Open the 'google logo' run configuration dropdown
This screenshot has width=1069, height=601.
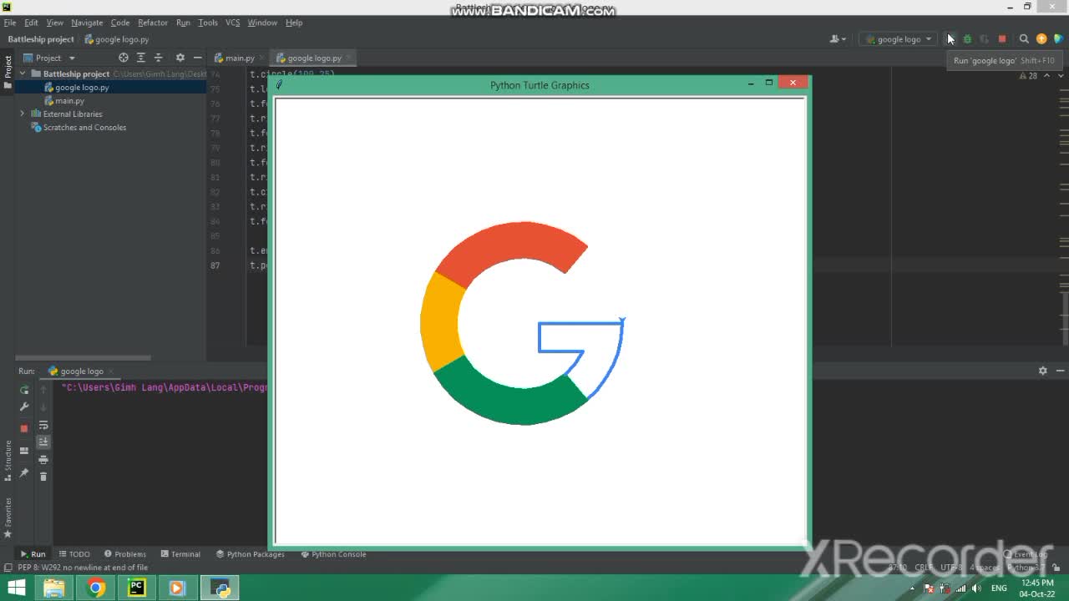[x=899, y=39]
